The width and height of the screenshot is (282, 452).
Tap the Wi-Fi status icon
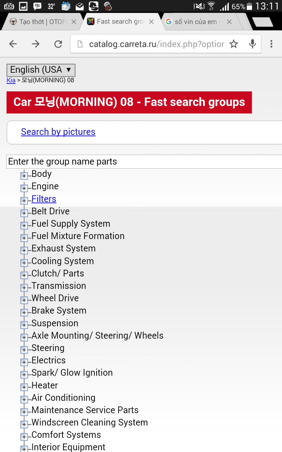pos(211,6)
